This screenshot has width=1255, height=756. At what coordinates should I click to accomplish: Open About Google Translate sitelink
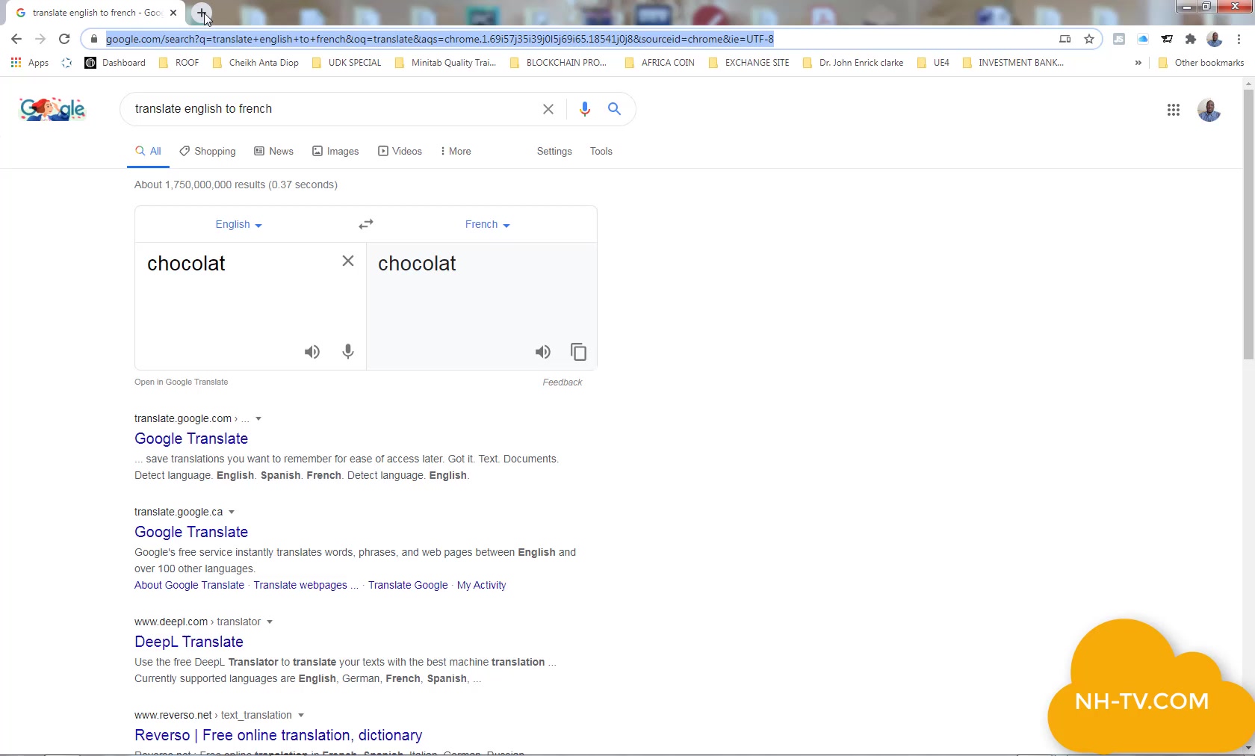pos(189,586)
